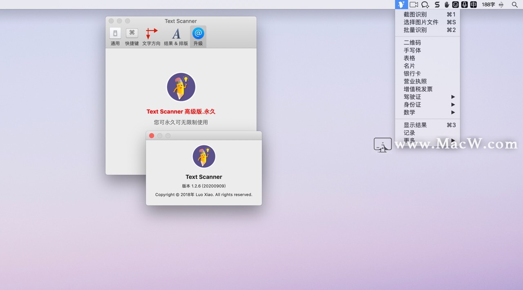Open Spotlight search from the menu bar
523x290 pixels.
click(x=514, y=4)
